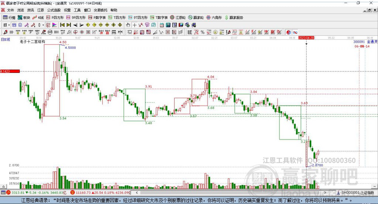Click the red fan lines tool icon
Image resolution: width=378 pixels, height=204 pixels.
136,32
